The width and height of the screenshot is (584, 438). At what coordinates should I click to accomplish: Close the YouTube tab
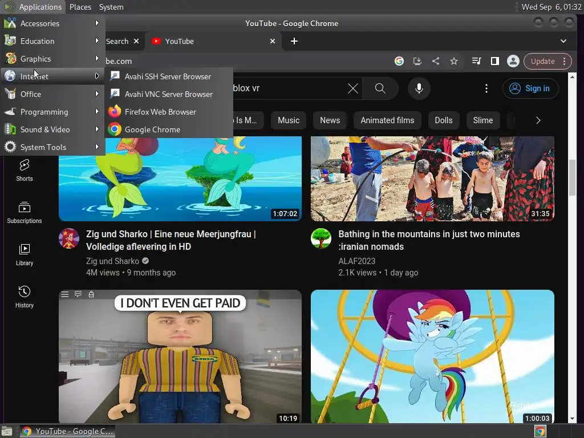tap(273, 41)
